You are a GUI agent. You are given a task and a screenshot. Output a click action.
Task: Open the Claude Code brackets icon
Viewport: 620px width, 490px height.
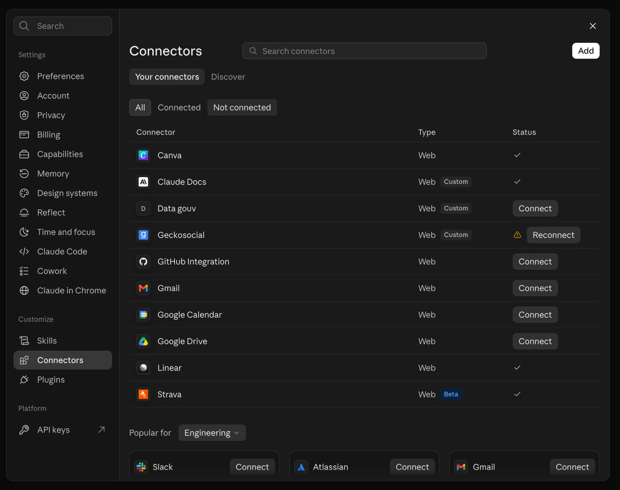click(24, 251)
